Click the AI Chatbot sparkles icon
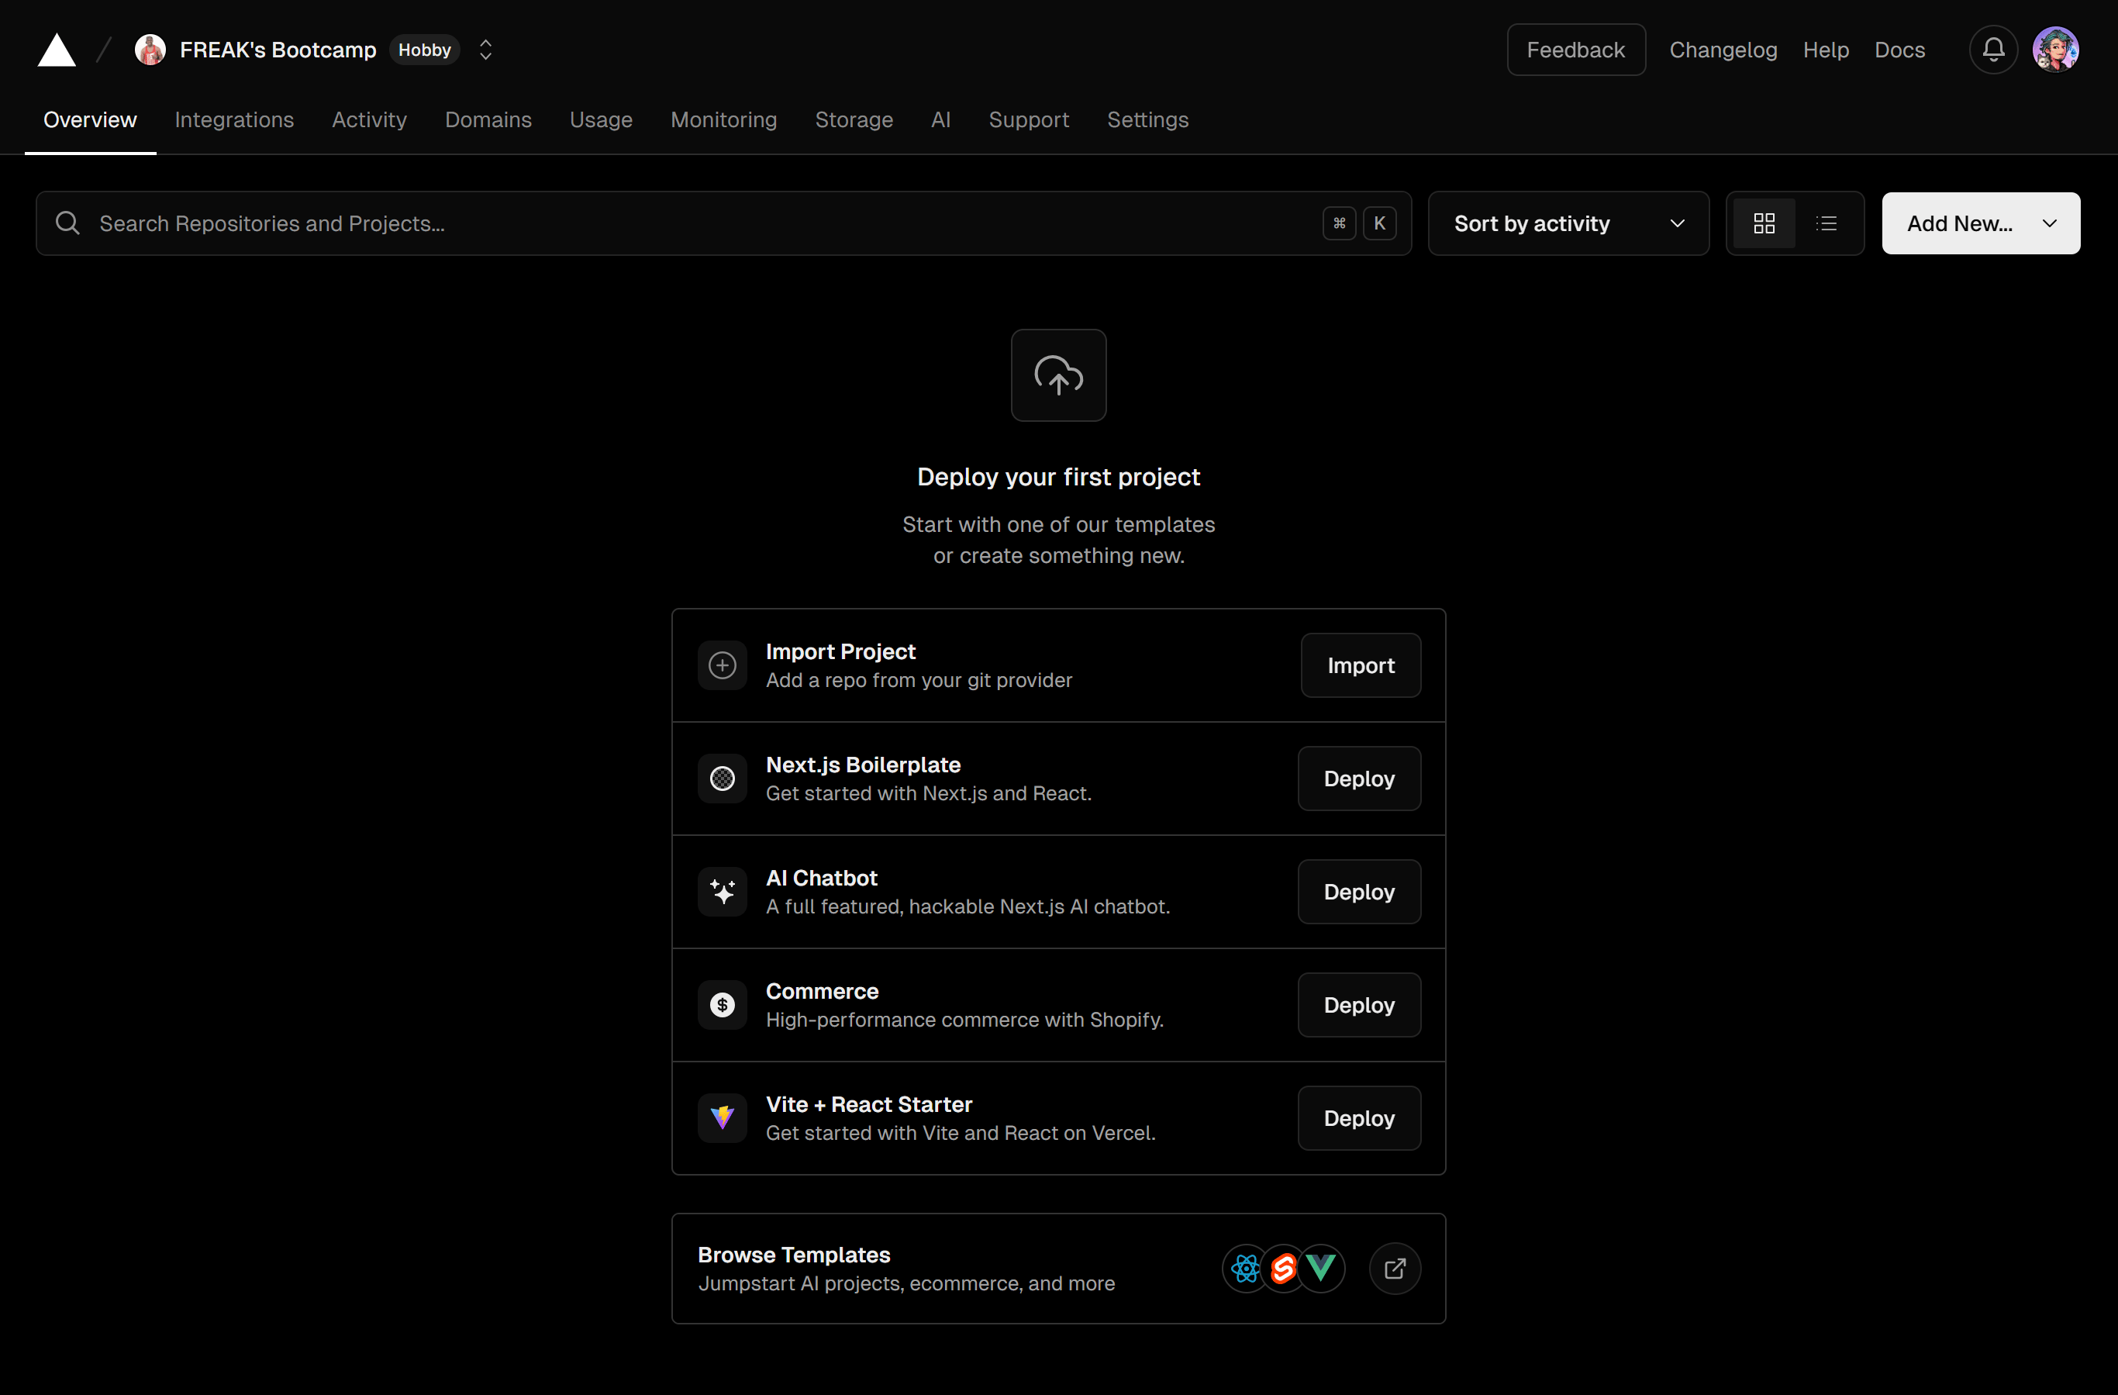 point(722,891)
